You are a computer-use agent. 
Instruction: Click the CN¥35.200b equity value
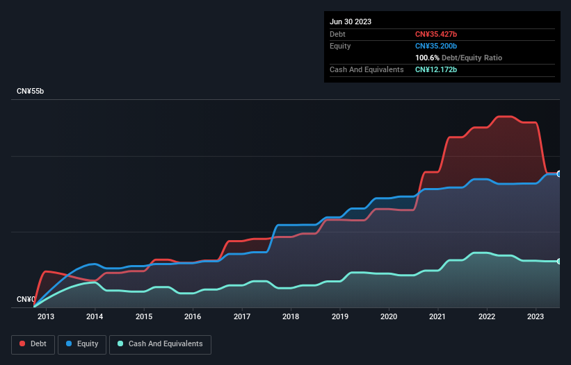436,46
